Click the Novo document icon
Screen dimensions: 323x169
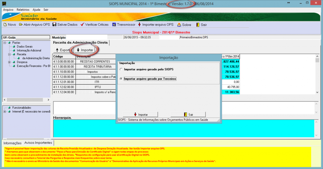click(x=5, y=25)
